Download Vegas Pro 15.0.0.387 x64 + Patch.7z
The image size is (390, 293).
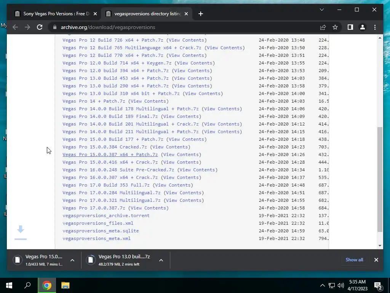click(110, 155)
